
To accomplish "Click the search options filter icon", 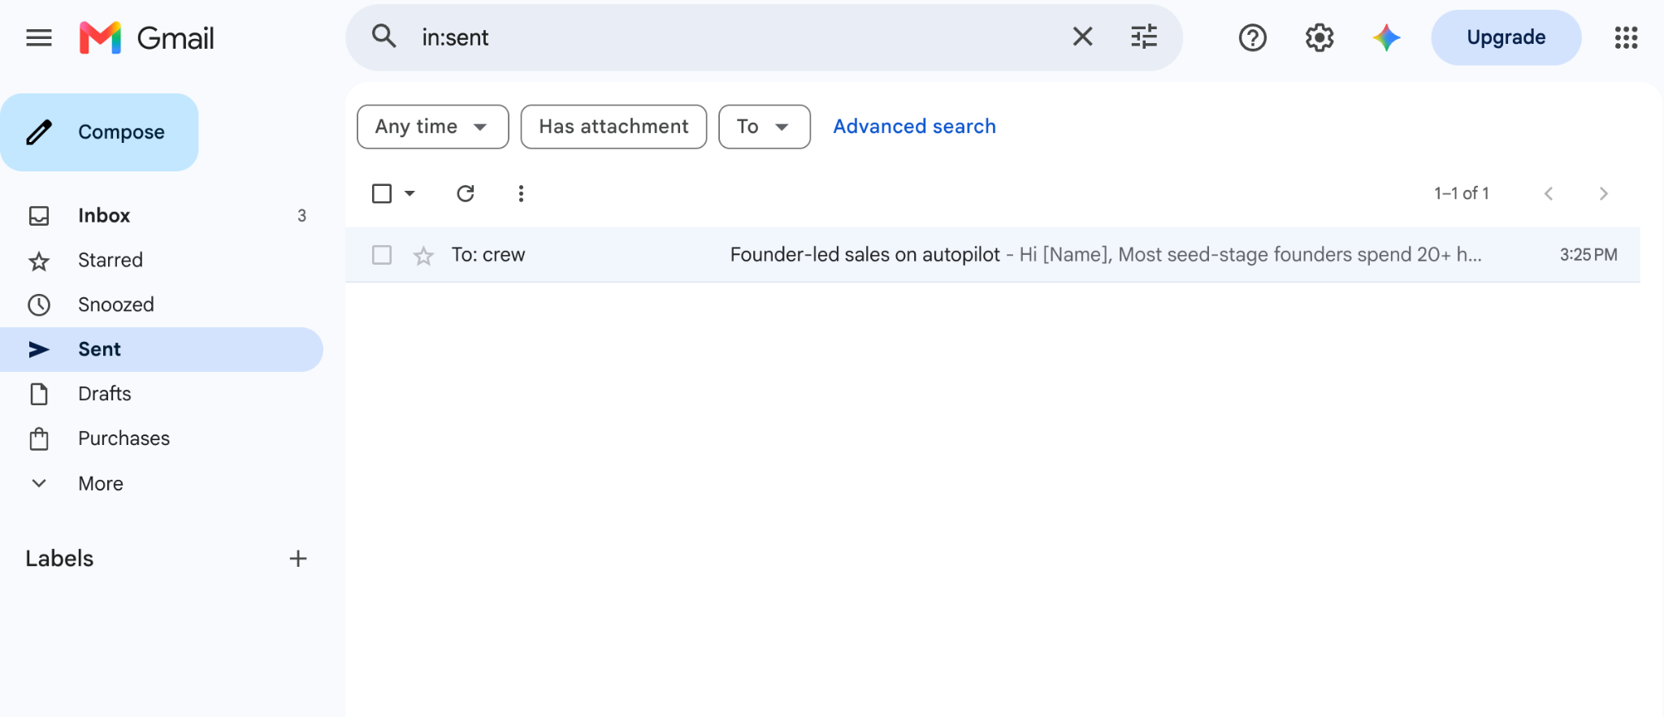I will point(1144,37).
